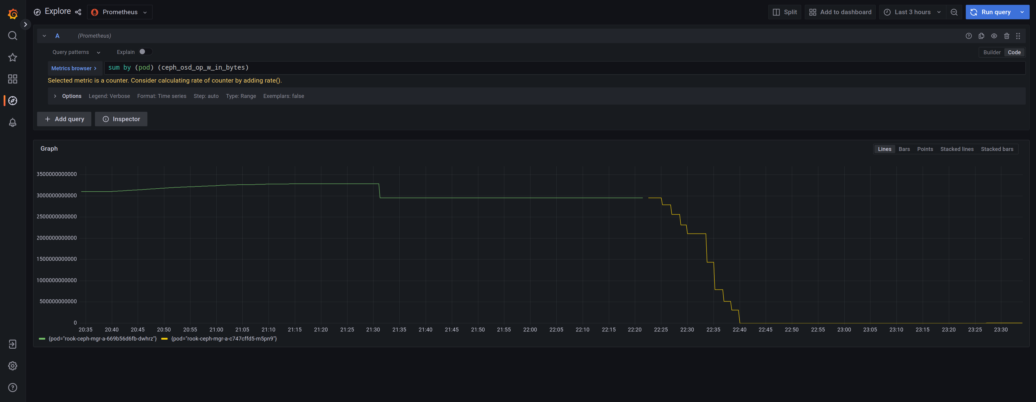Viewport: 1036px width, 402px height.
Task: Switch to Builder mode
Action: [991, 52]
